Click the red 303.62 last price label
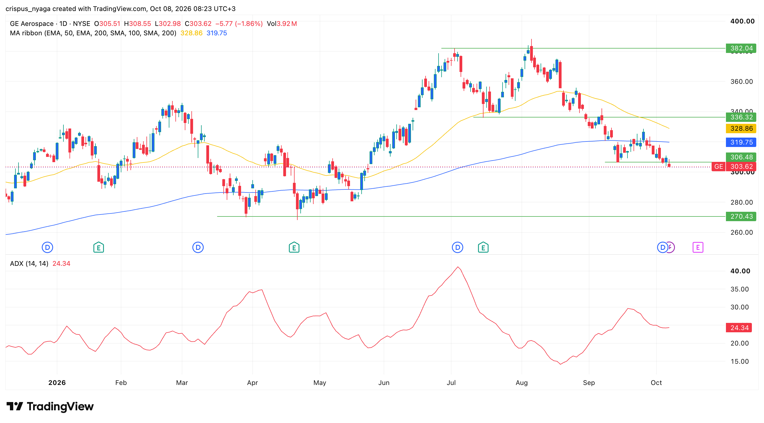764x423 pixels. tap(741, 167)
